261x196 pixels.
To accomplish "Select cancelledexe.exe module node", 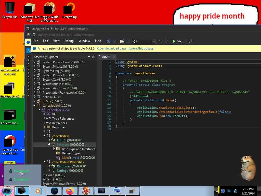I will coord(58,110).
